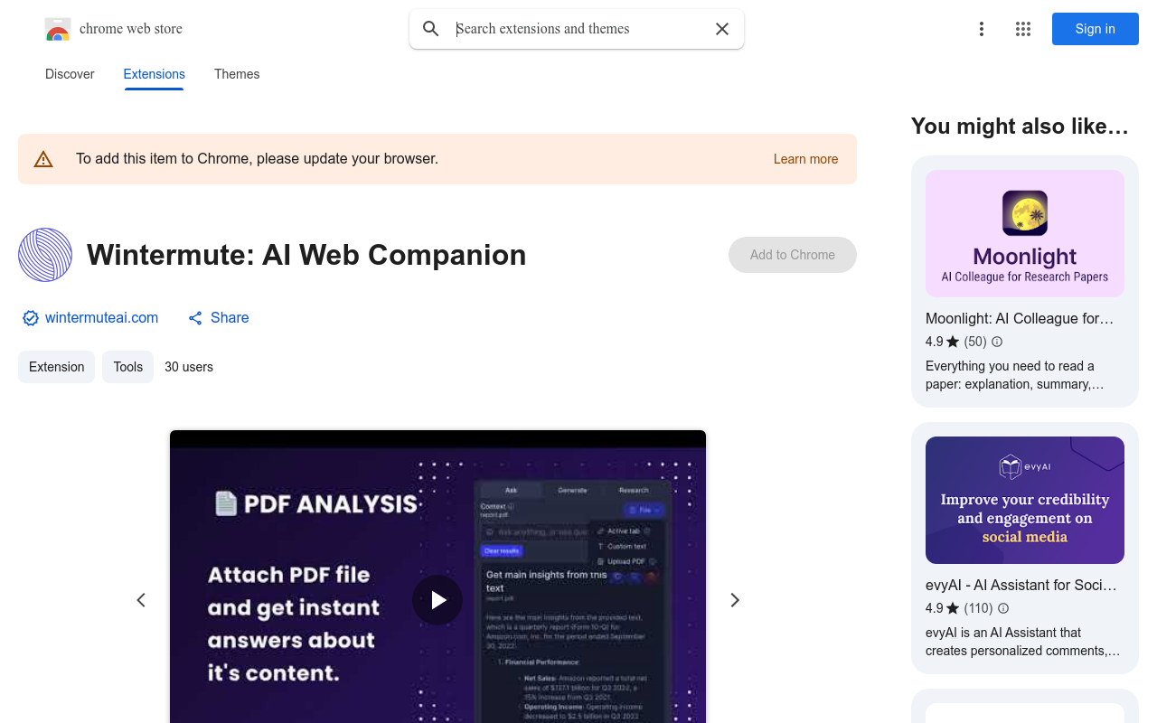Click the 'chrome web store' text
Screen dimensions: 1157x723
[x=131, y=29]
